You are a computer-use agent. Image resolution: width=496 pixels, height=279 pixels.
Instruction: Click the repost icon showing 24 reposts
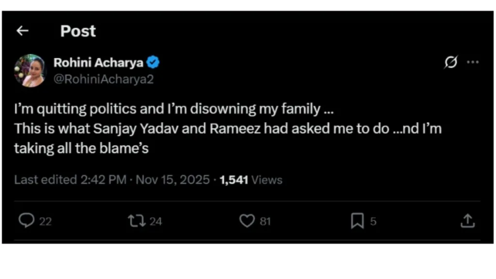[136, 221]
